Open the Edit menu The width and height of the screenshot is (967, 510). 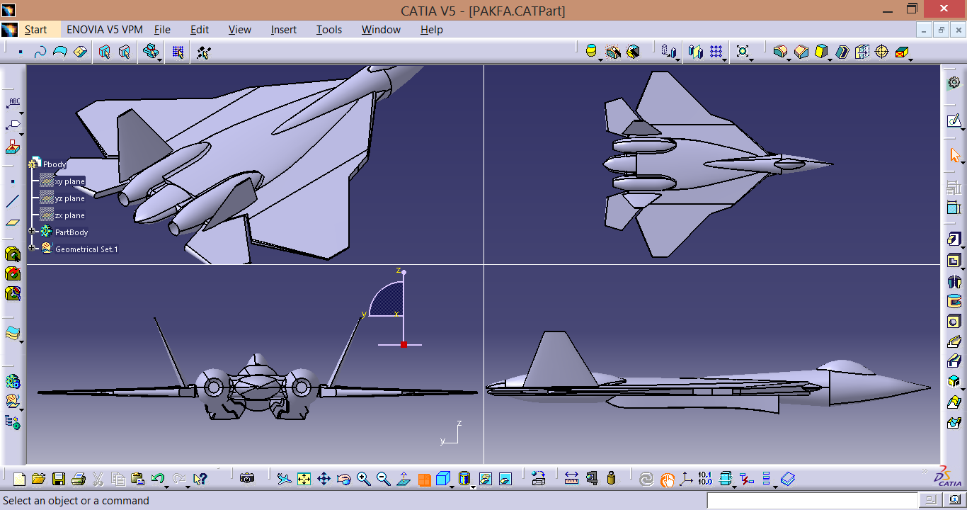[x=200, y=30]
